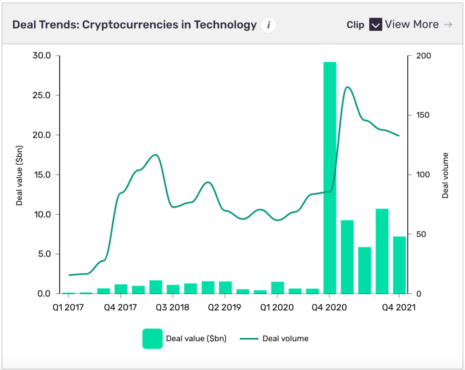Screen dimensions: 465x370
Task: Click the info icon beside chart title
Action: [268, 25]
